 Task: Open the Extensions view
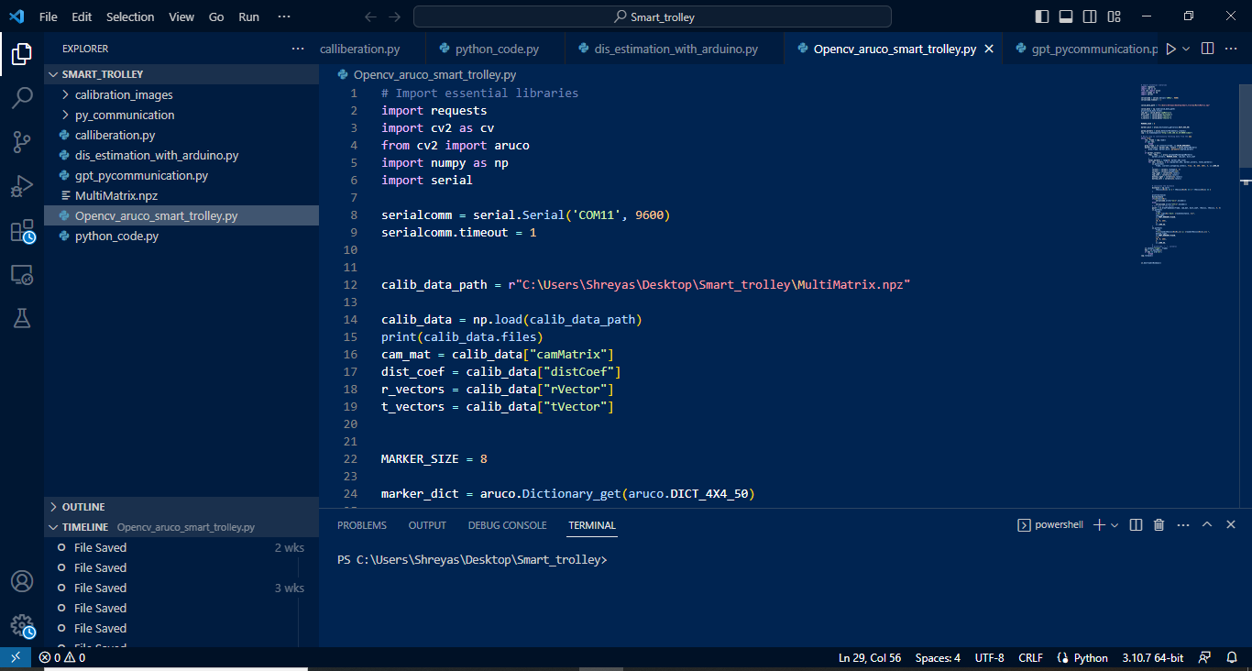[22, 230]
